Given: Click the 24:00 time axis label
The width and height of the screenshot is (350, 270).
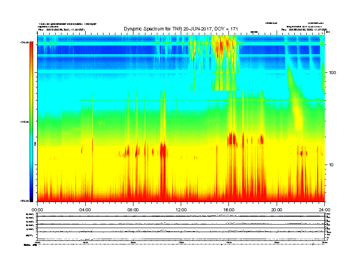Looking at the screenshot, I should (x=324, y=210).
